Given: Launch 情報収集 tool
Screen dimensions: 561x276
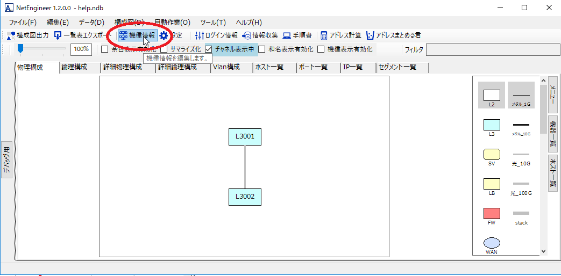Looking at the screenshot, I should pyautogui.click(x=260, y=35).
